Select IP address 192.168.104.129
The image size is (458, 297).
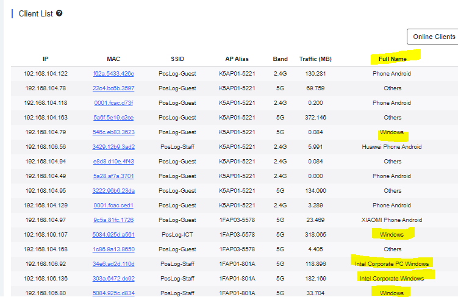(46, 206)
